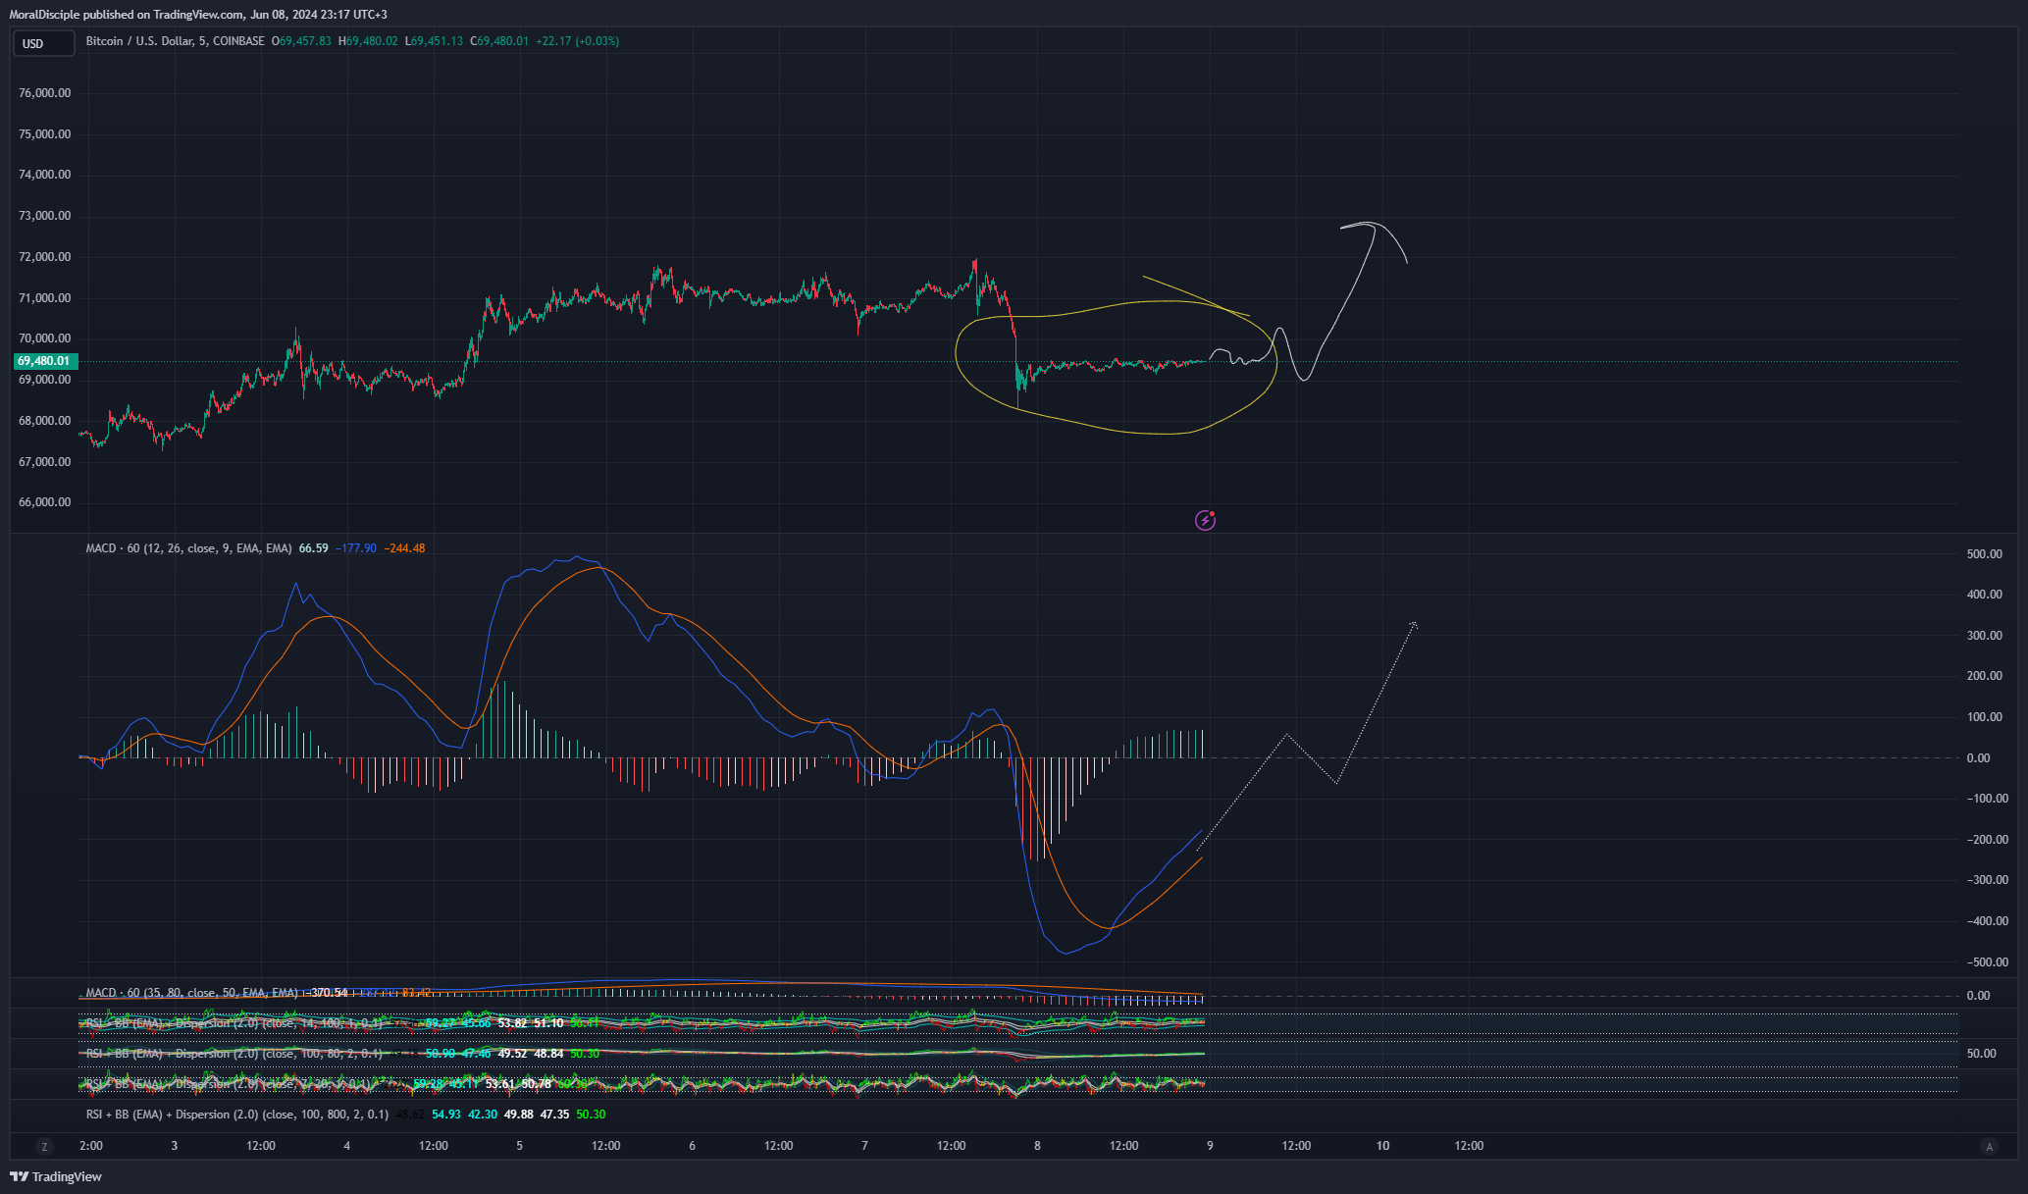This screenshot has width=2028, height=1194.
Task: Open the USD currency selector
Action: coord(43,43)
